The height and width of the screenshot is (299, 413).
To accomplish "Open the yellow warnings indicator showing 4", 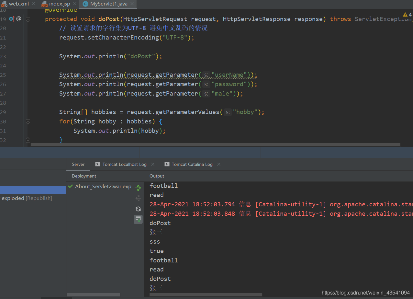I will 407,15.
